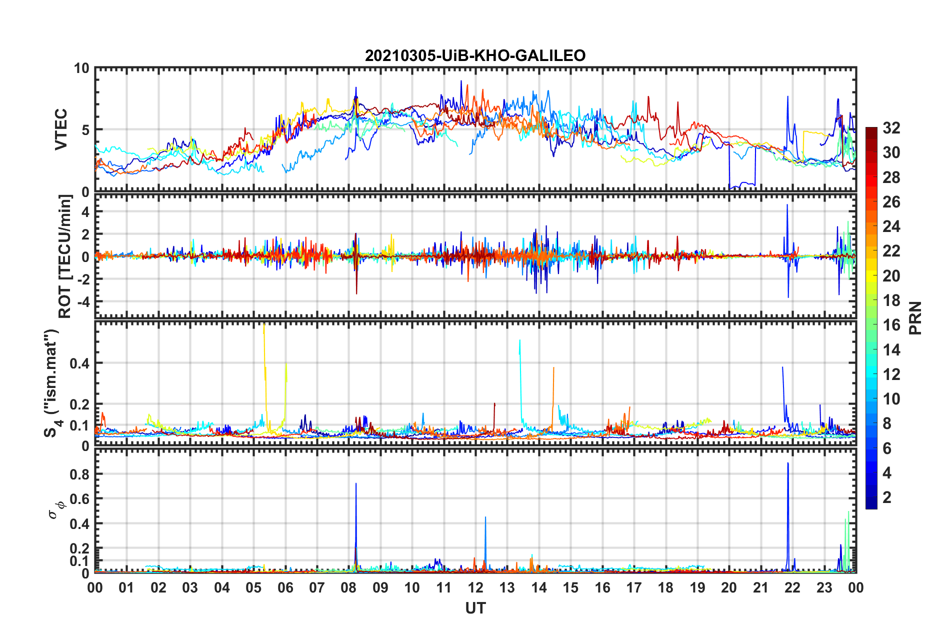The height and width of the screenshot is (636, 951).
Task: Pick x-axis hour tick 23
Action: pyautogui.click(x=824, y=587)
